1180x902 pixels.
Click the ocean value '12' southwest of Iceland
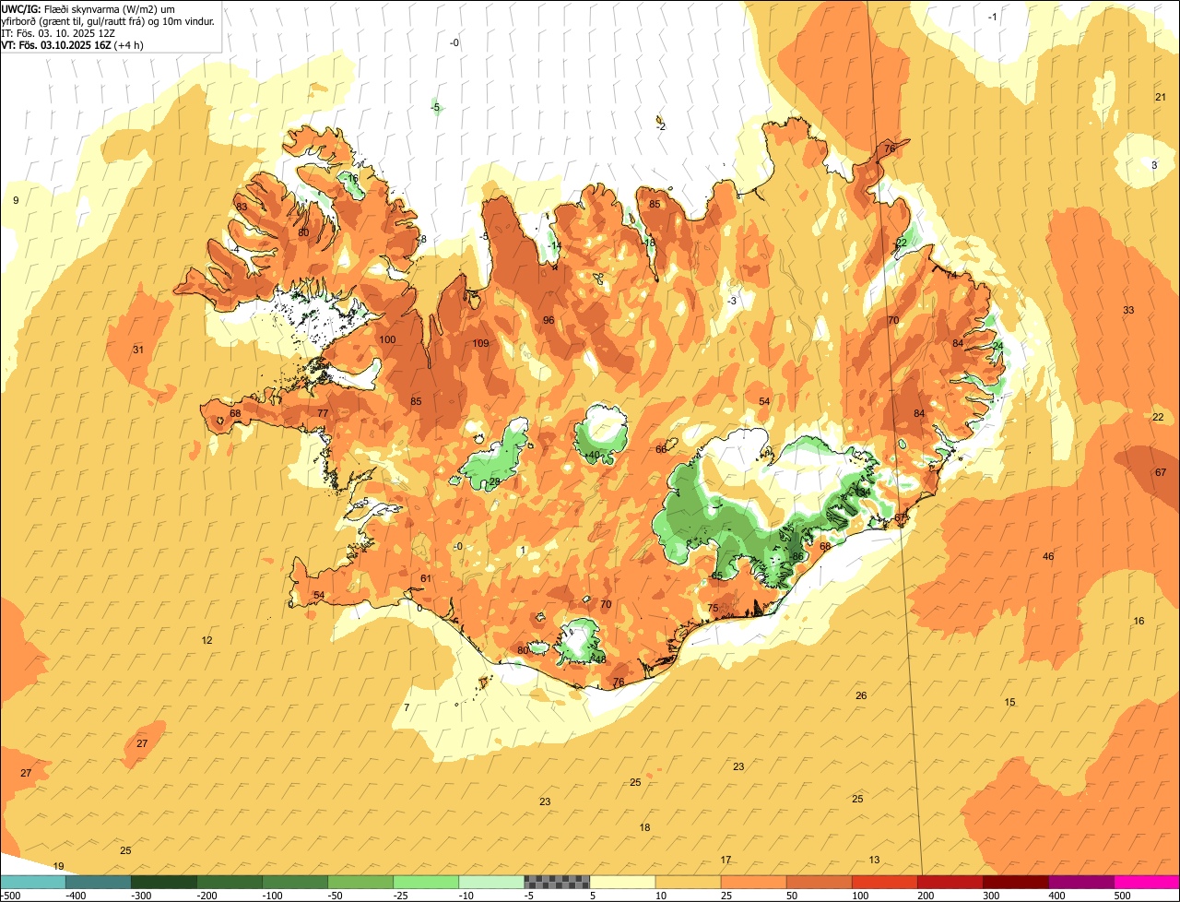tap(207, 640)
